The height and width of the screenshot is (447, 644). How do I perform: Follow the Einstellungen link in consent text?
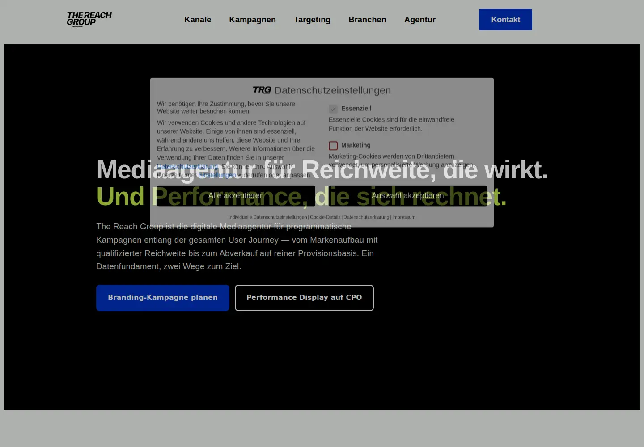coord(217,175)
